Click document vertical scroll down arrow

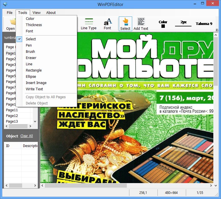[x=216, y=185]
